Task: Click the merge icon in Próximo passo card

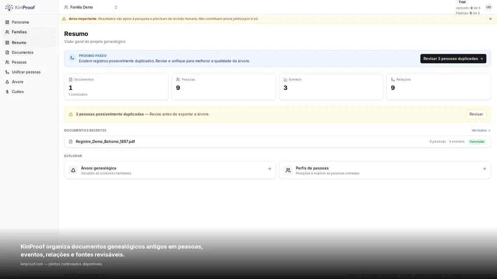Action: [72, 58]
